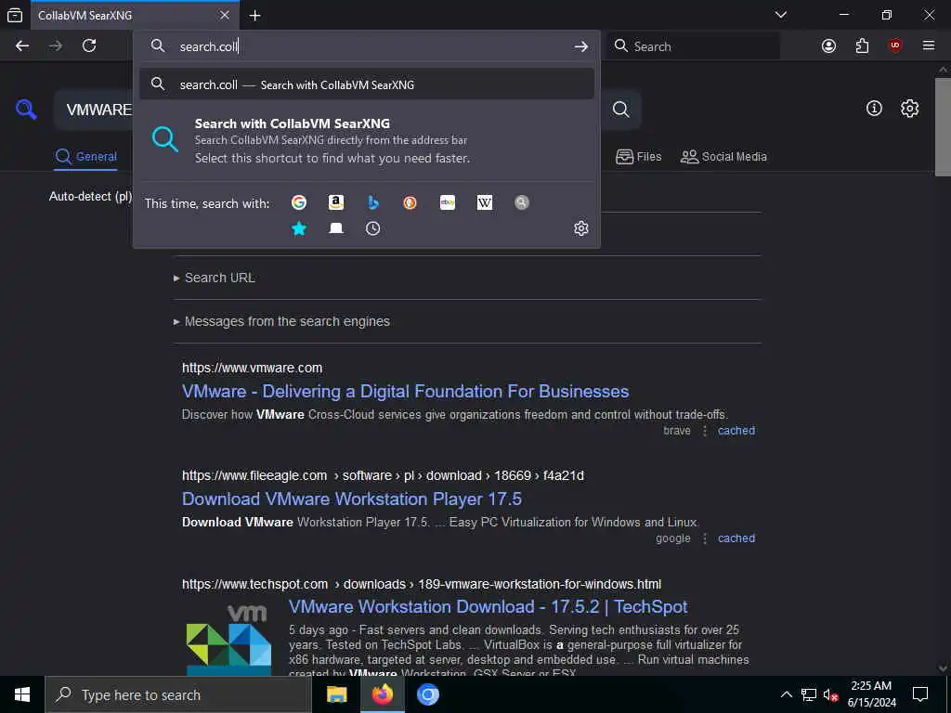Click the VMWARE search query field
This screenshot has width=951, height=713.
[98, 110]
